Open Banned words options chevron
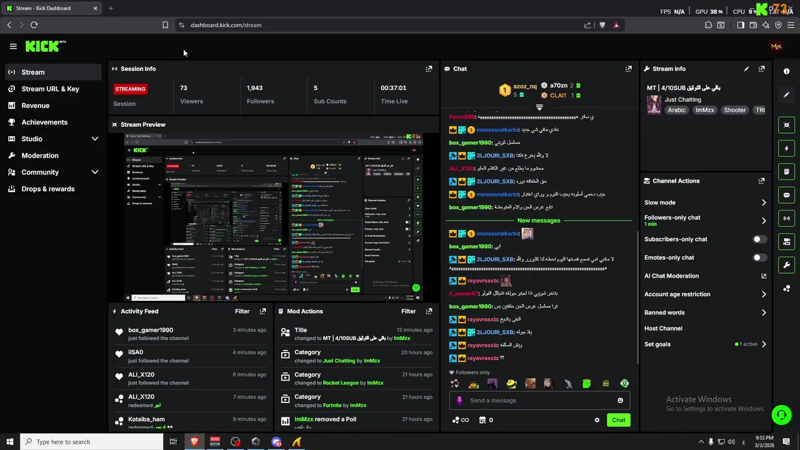The image size is (800, 450). pos(763,312)
